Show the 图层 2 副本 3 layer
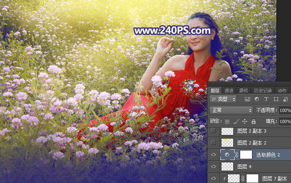The height and width of the screenshot is (183, 291). point(214,131)
